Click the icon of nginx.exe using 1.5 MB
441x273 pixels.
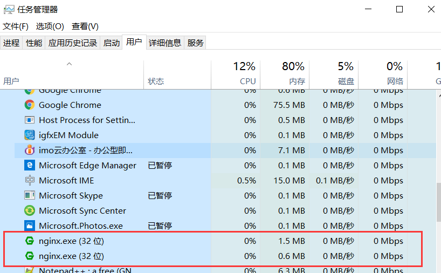tap(30, 241)
